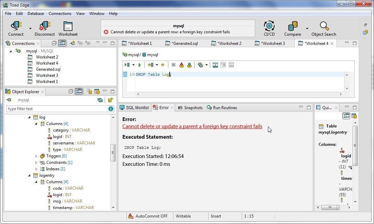Click the rollback red arrow icon
374x224 pixels.
coord(182,65)
